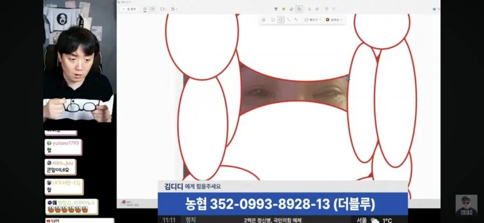
Task: Open the snip delay timer dropdown
Action: [174, 9]
